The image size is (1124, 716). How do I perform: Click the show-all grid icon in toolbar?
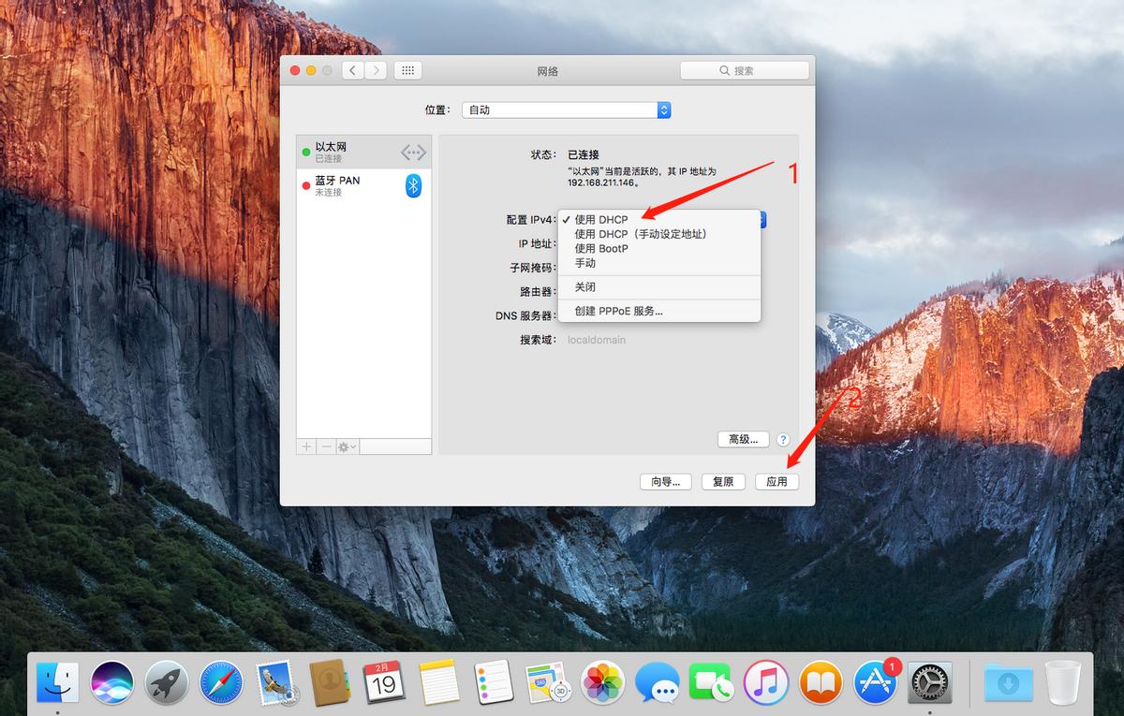coord(407,70)
